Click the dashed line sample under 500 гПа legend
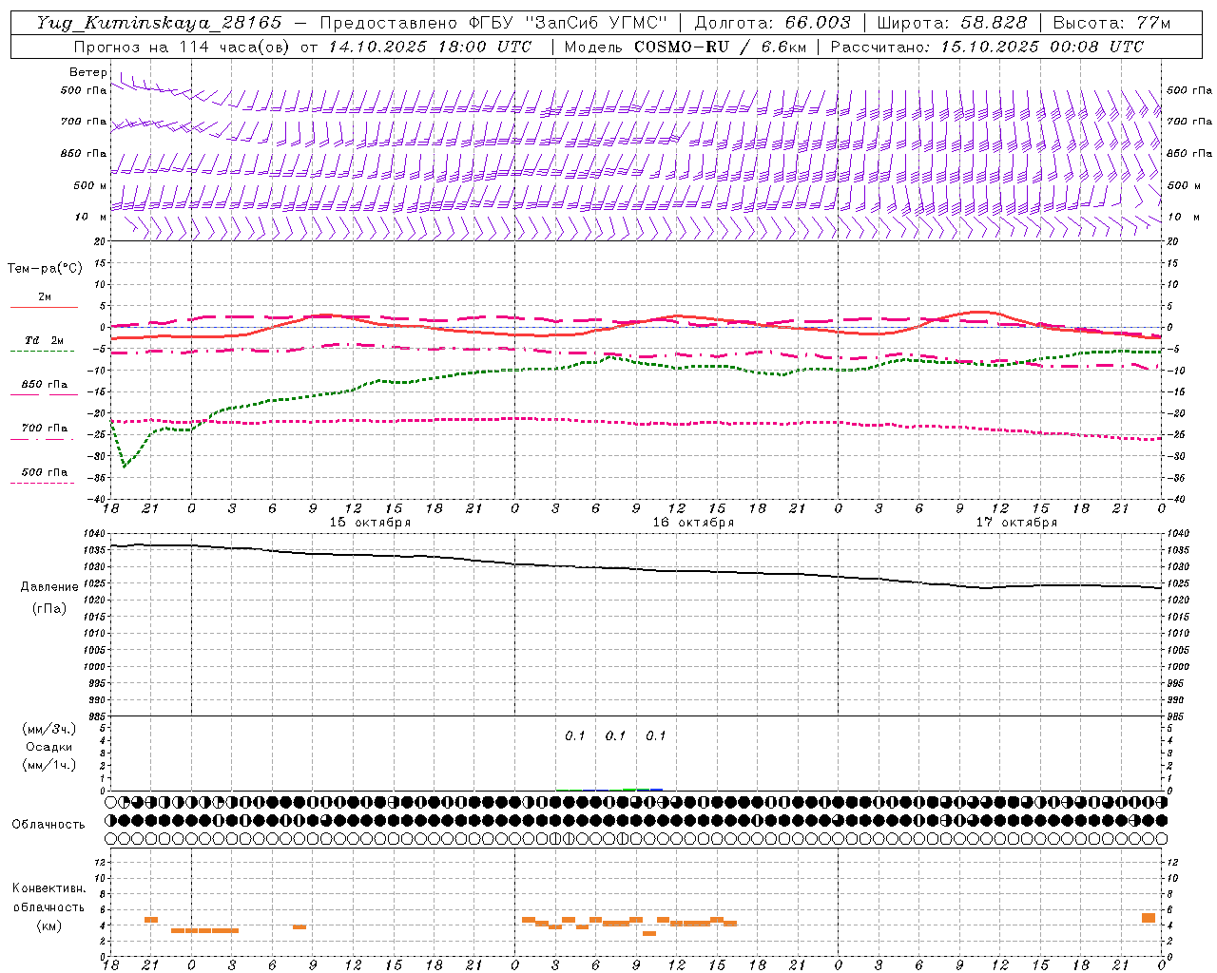The image size is (1217, 973). (x=42, y=483)
